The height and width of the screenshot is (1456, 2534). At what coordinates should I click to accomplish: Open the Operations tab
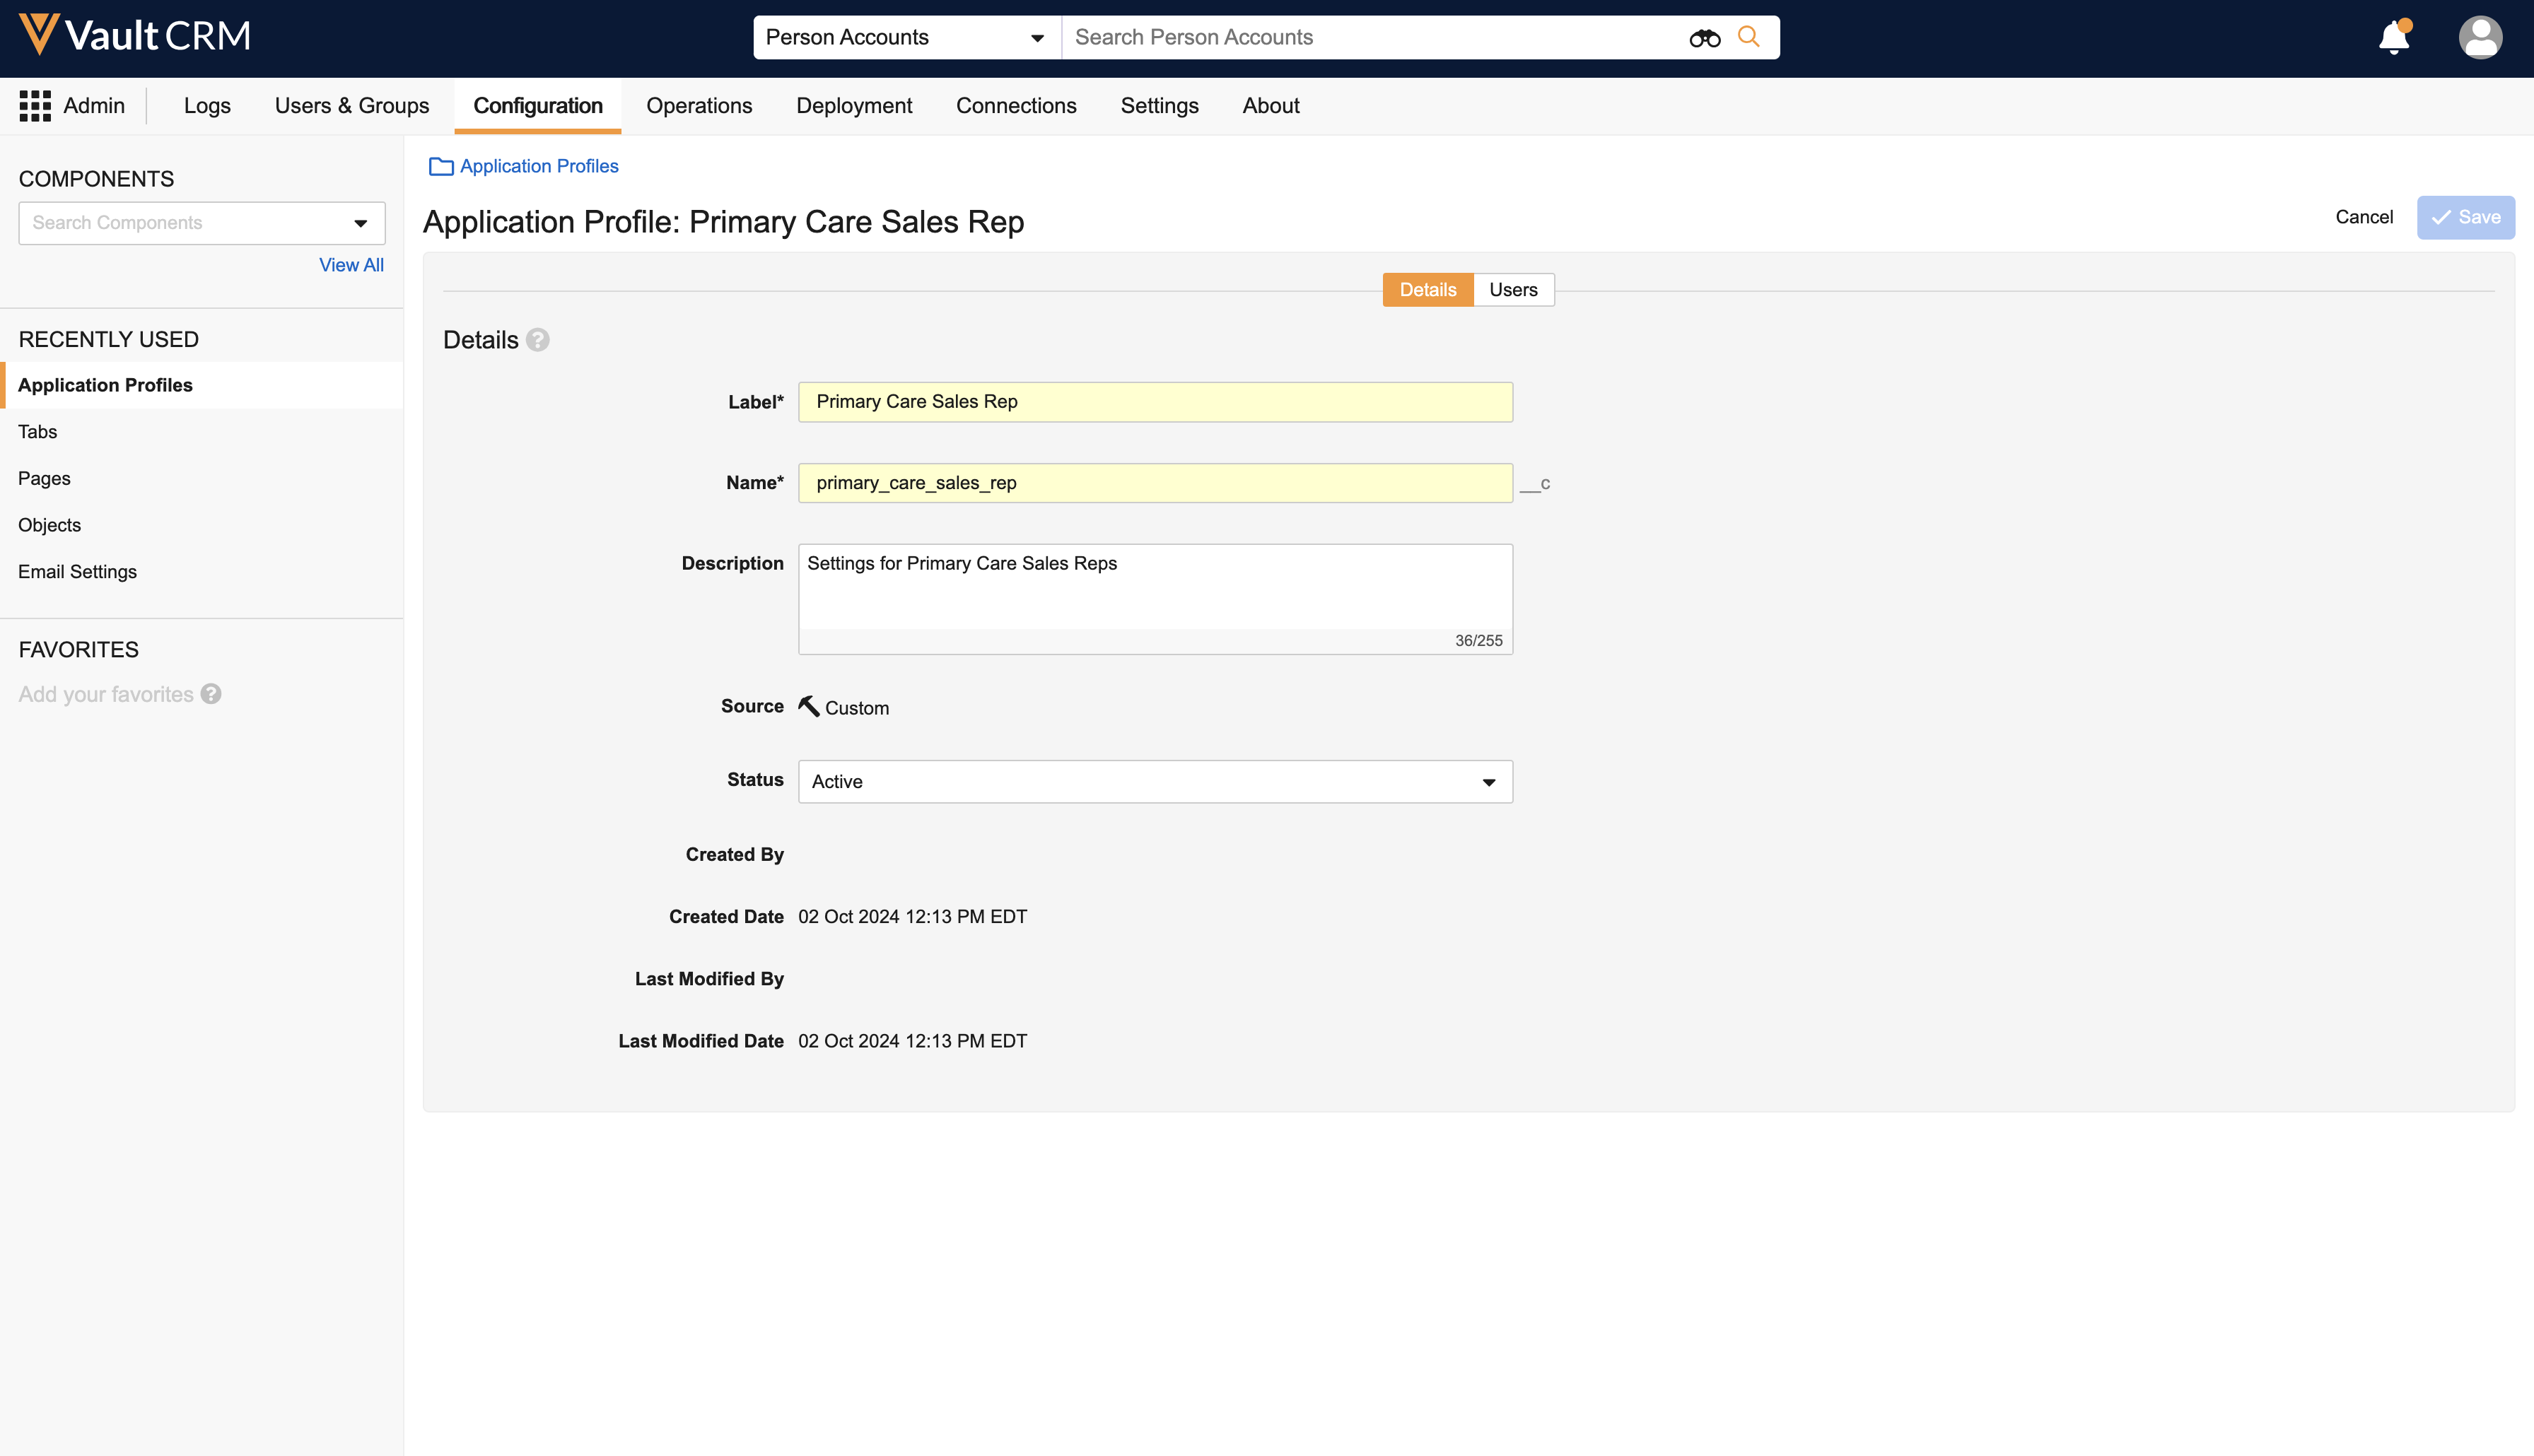pos(699,106)
